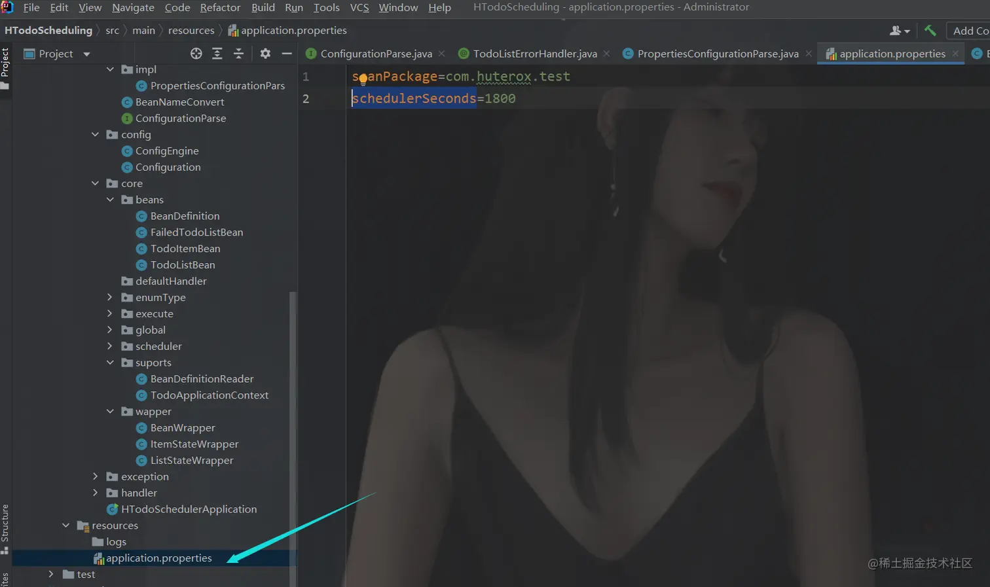Screen dimensions: 990x587
Task: Expand the handler folder
Action: (96, 493)
